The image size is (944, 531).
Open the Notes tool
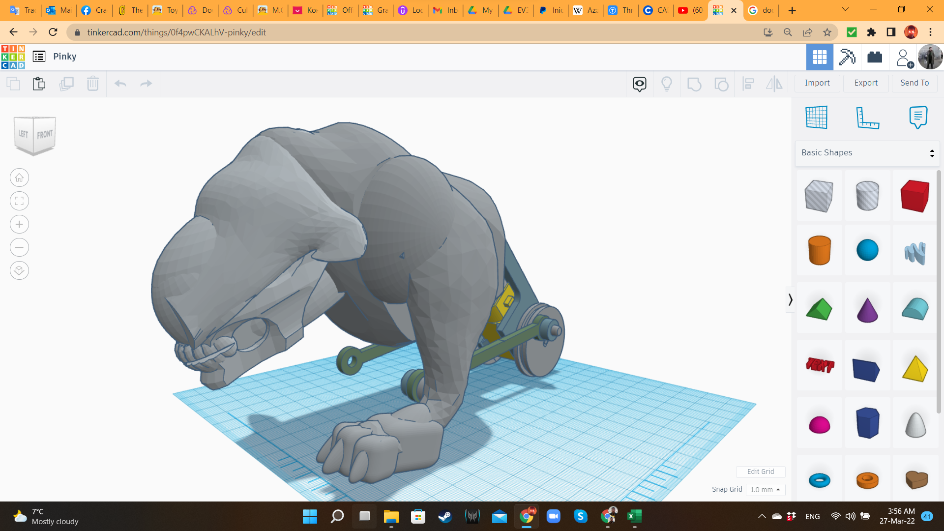pyautogui.click(x=918, y=118)
